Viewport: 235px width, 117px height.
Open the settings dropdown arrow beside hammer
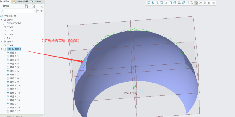point(30,6)
